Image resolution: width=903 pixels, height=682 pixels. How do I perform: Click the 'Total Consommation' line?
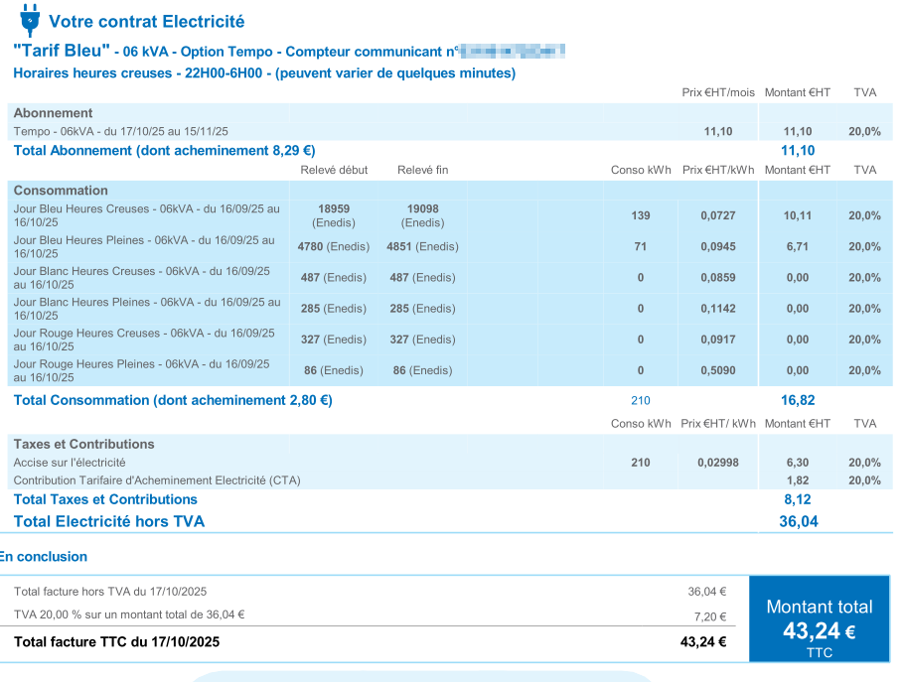coord(173,401)
